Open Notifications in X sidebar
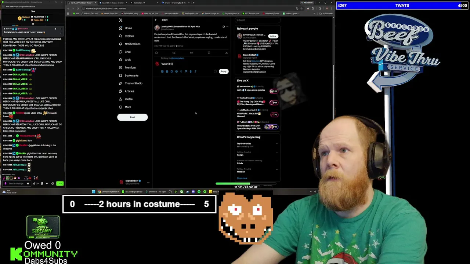 pos(129,44)
